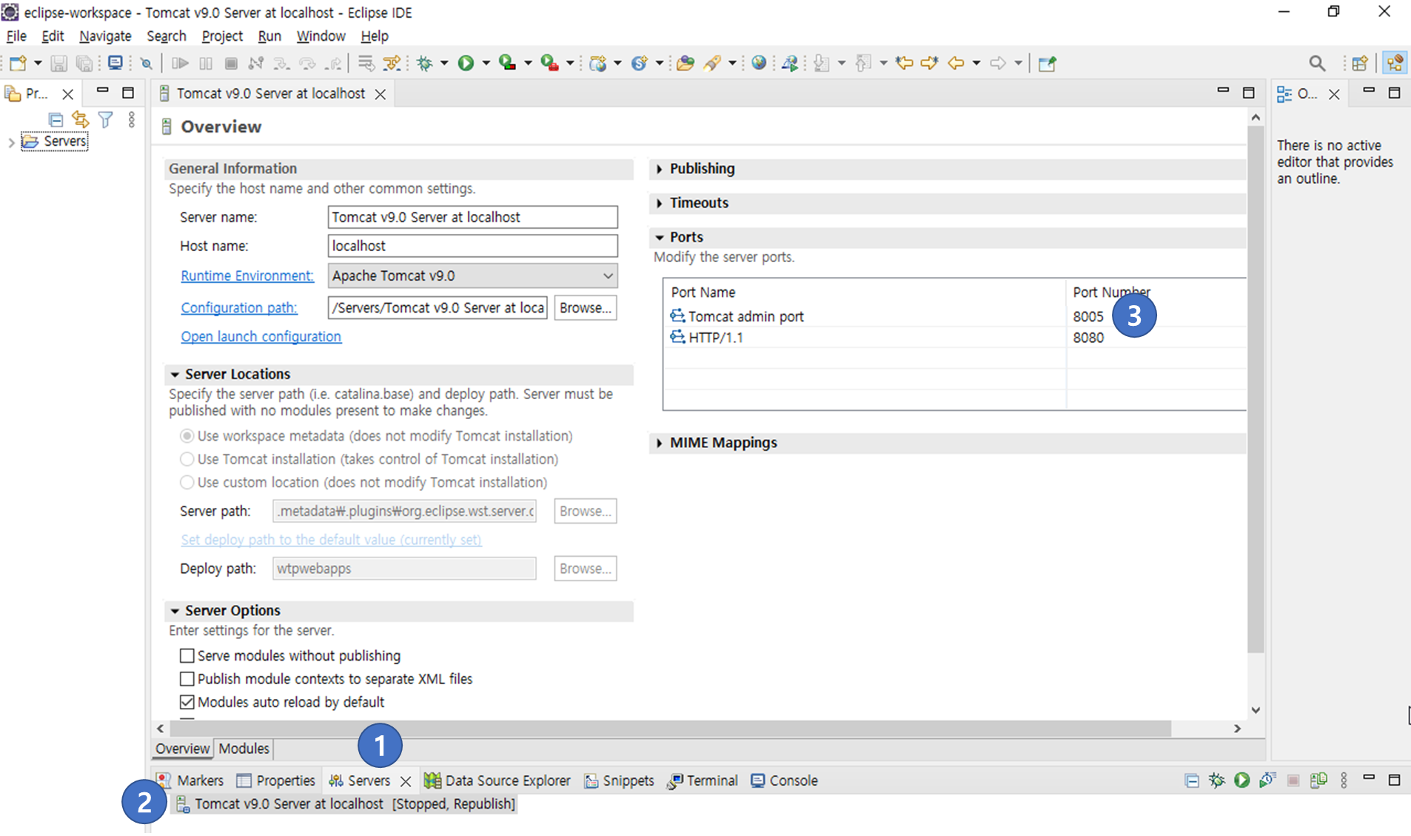
Task: Switch to the Markers tab
Action: 190,780
